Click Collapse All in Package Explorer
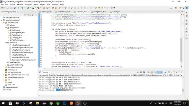The image size is (189, 106). coord(25,15)
